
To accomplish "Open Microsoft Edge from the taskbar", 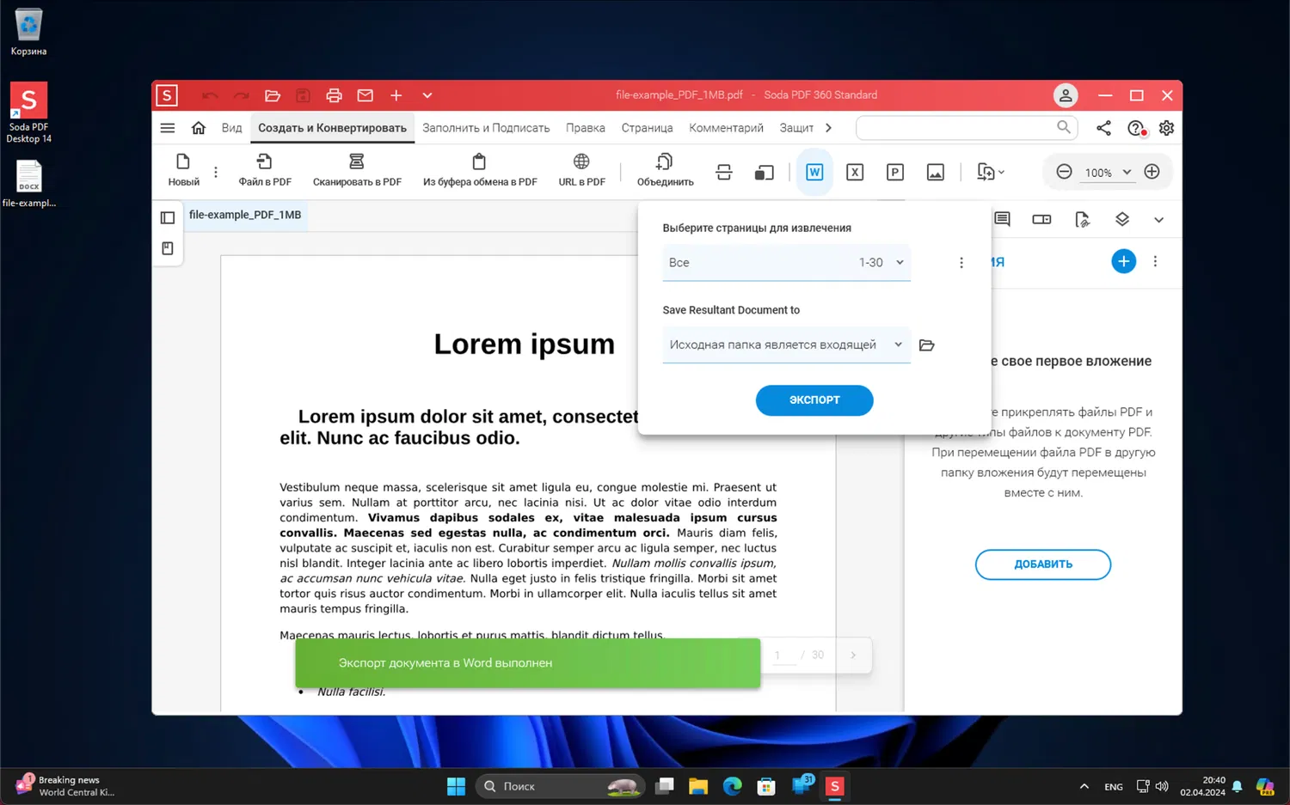I will tap(732, 786).
